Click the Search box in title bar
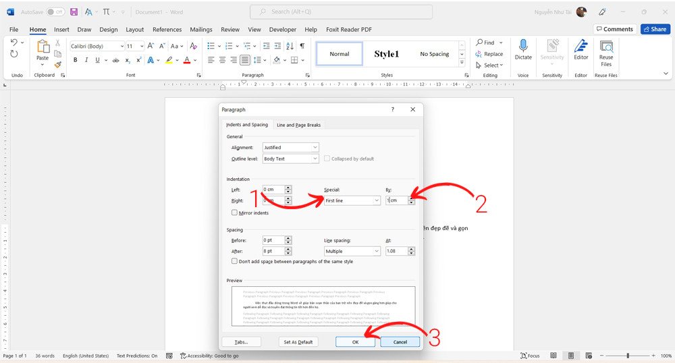This screenshot has height=363, width=675. [341, 12]
